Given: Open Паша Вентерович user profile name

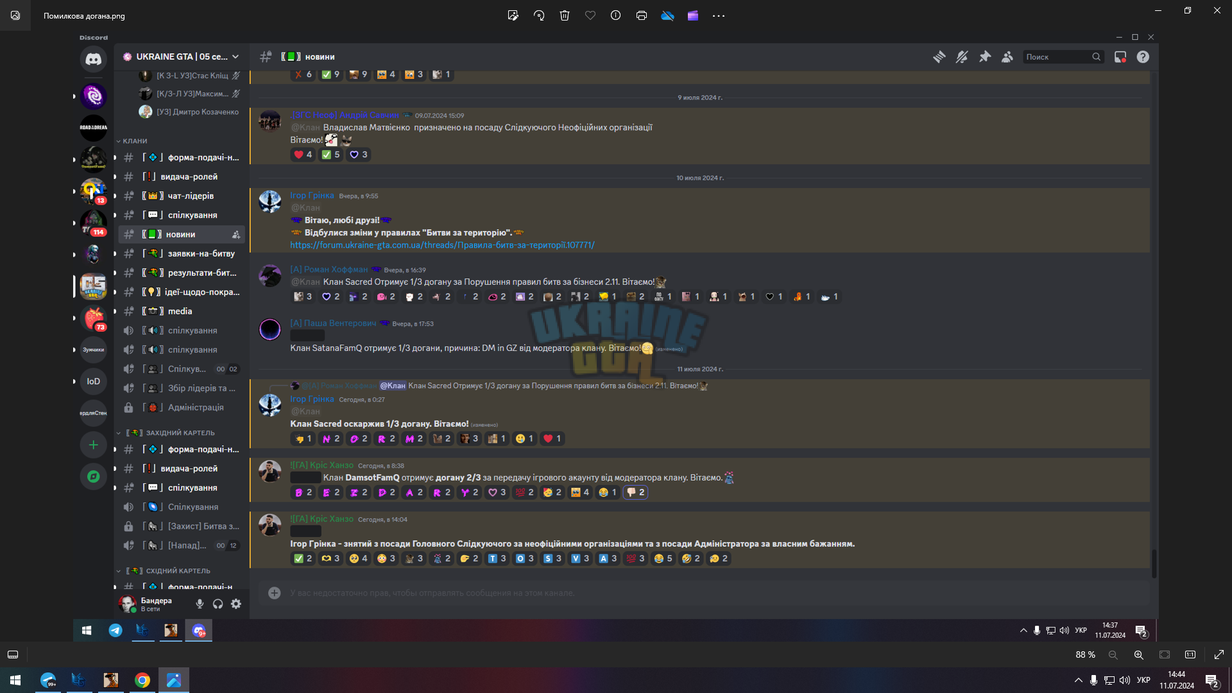Looking at the screenshot, I should [333, 323].
